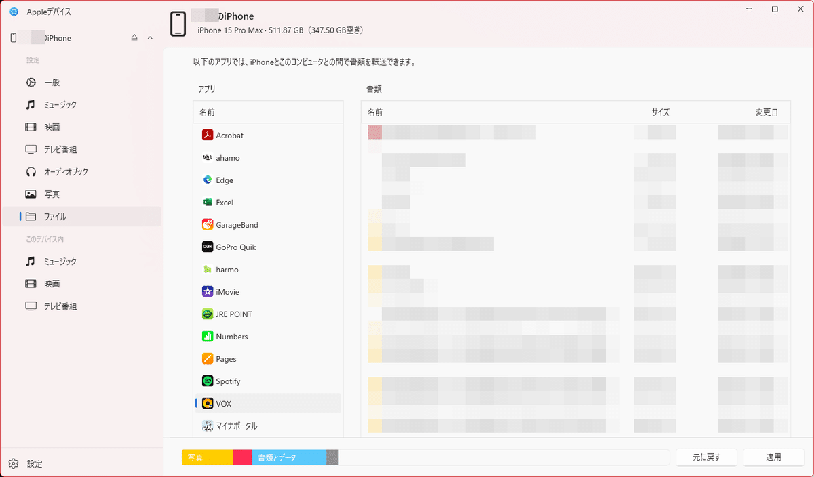814x477 pixels.
Task: Collapse the iPhone device section chevron
Action: [150, 38]
